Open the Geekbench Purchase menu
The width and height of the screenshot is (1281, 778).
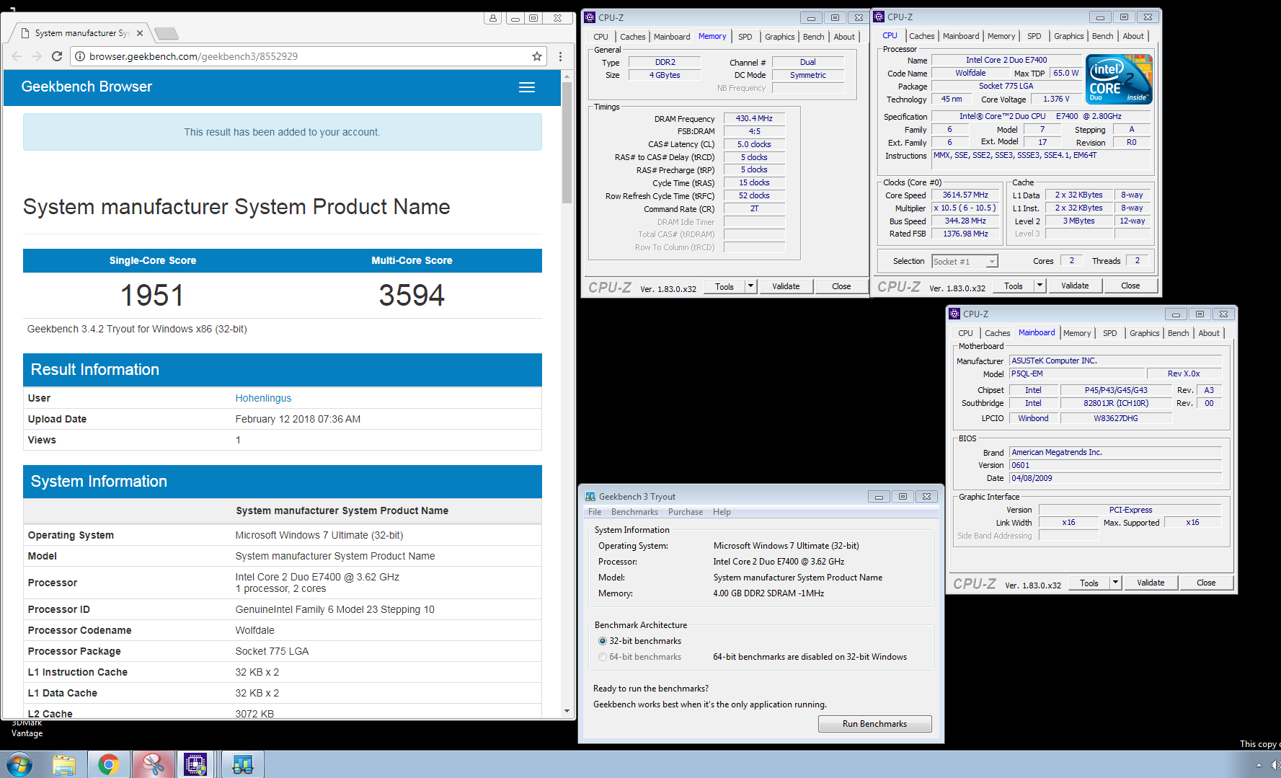pos(686,512)
